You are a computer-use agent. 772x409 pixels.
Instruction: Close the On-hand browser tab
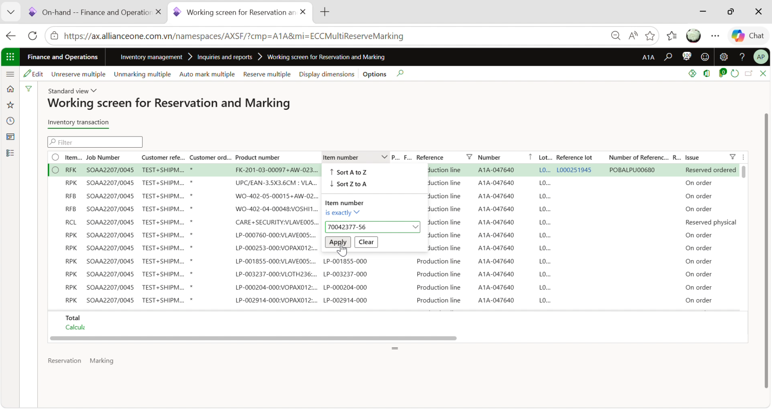tap(158, 12)
